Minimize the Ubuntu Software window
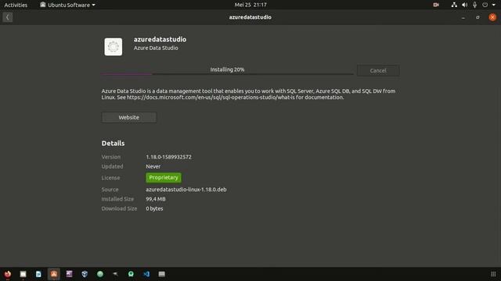This screenshot has height=281, width=501. (x=463, y=17)
